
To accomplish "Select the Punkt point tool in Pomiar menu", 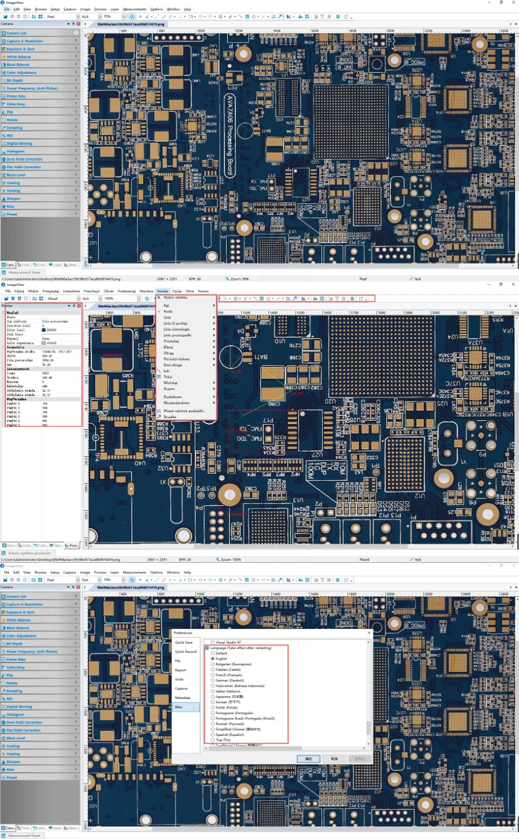I will (x=168, y=311).
